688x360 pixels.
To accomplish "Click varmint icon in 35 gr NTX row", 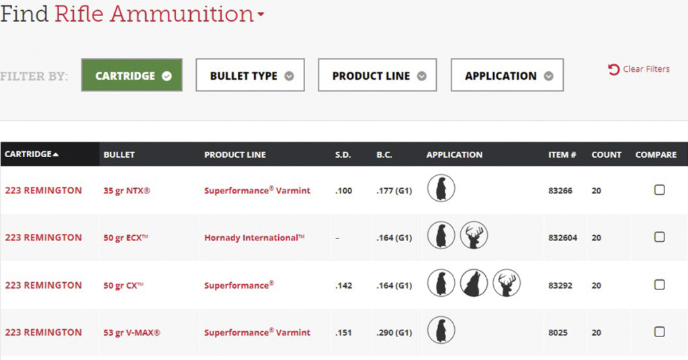I will 441,189.
